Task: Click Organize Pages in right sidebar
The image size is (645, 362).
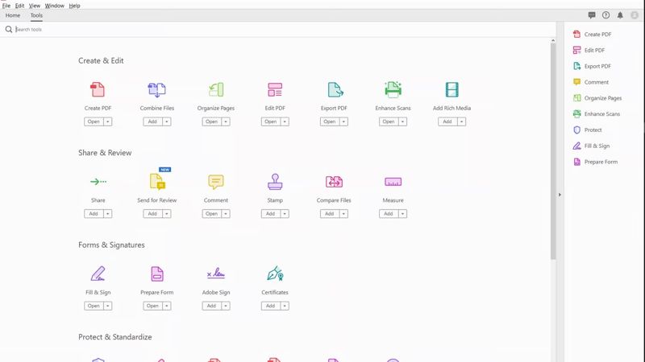Action: click(597, 98)
